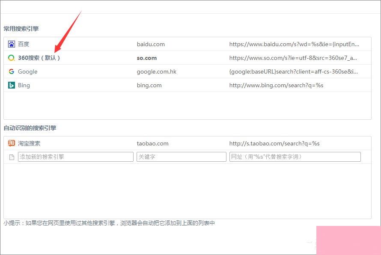381x255 pixels.
Task: Click the so.com keyword cell
Action: click(147, 58)
